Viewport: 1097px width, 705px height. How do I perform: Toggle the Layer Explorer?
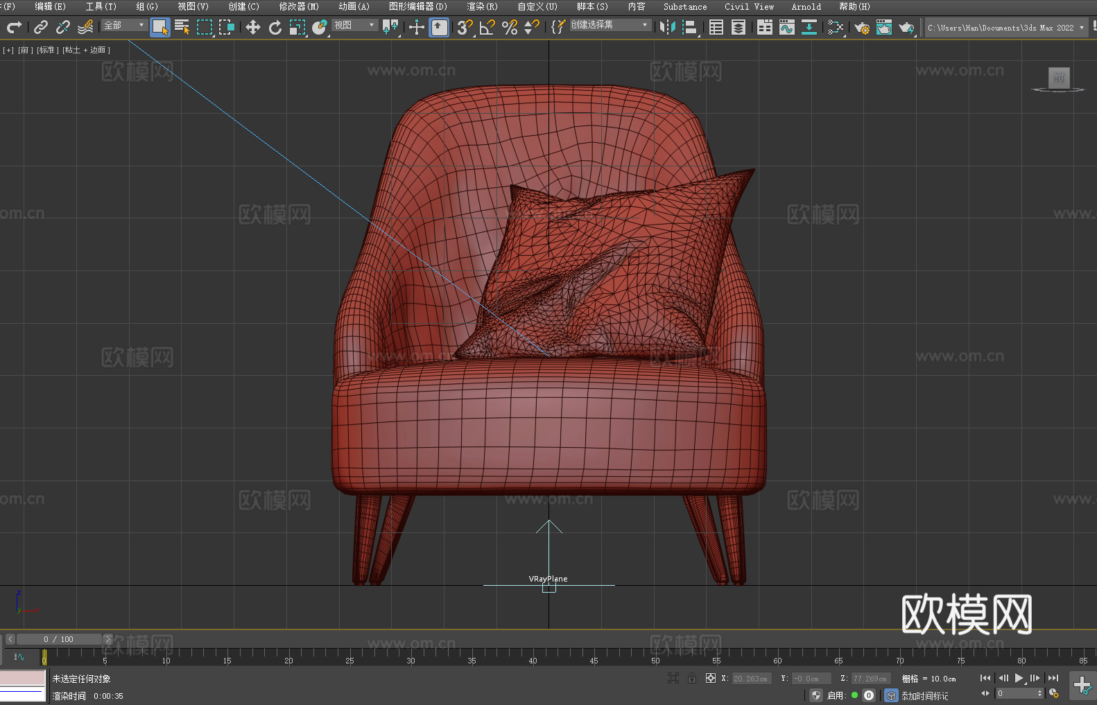pyautogui.click(x=738, y=27)
